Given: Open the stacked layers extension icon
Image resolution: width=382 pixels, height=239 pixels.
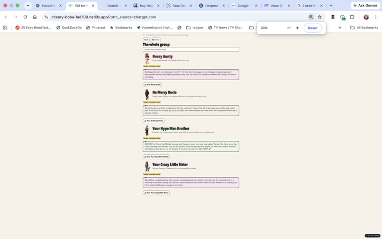Looking at the screenshot, I should (333, 17).
